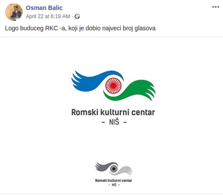The height and width of the screenshot is (196, 223).
Task: Click the post text about the logo vote
Action: pyautogui.click(x=81, y=28)
